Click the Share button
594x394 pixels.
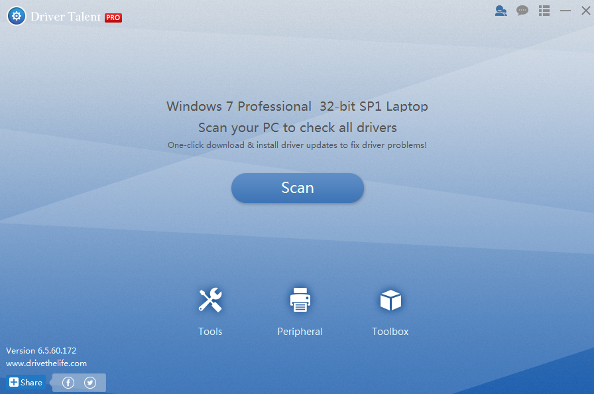[26, 383]
